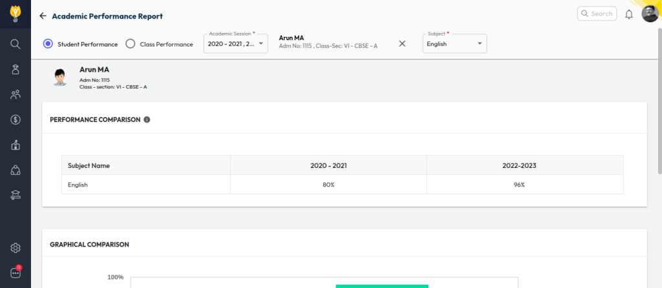The image size is (662, 288).
Task: Open the chat messages icon with badge
Action: point(16,273)
